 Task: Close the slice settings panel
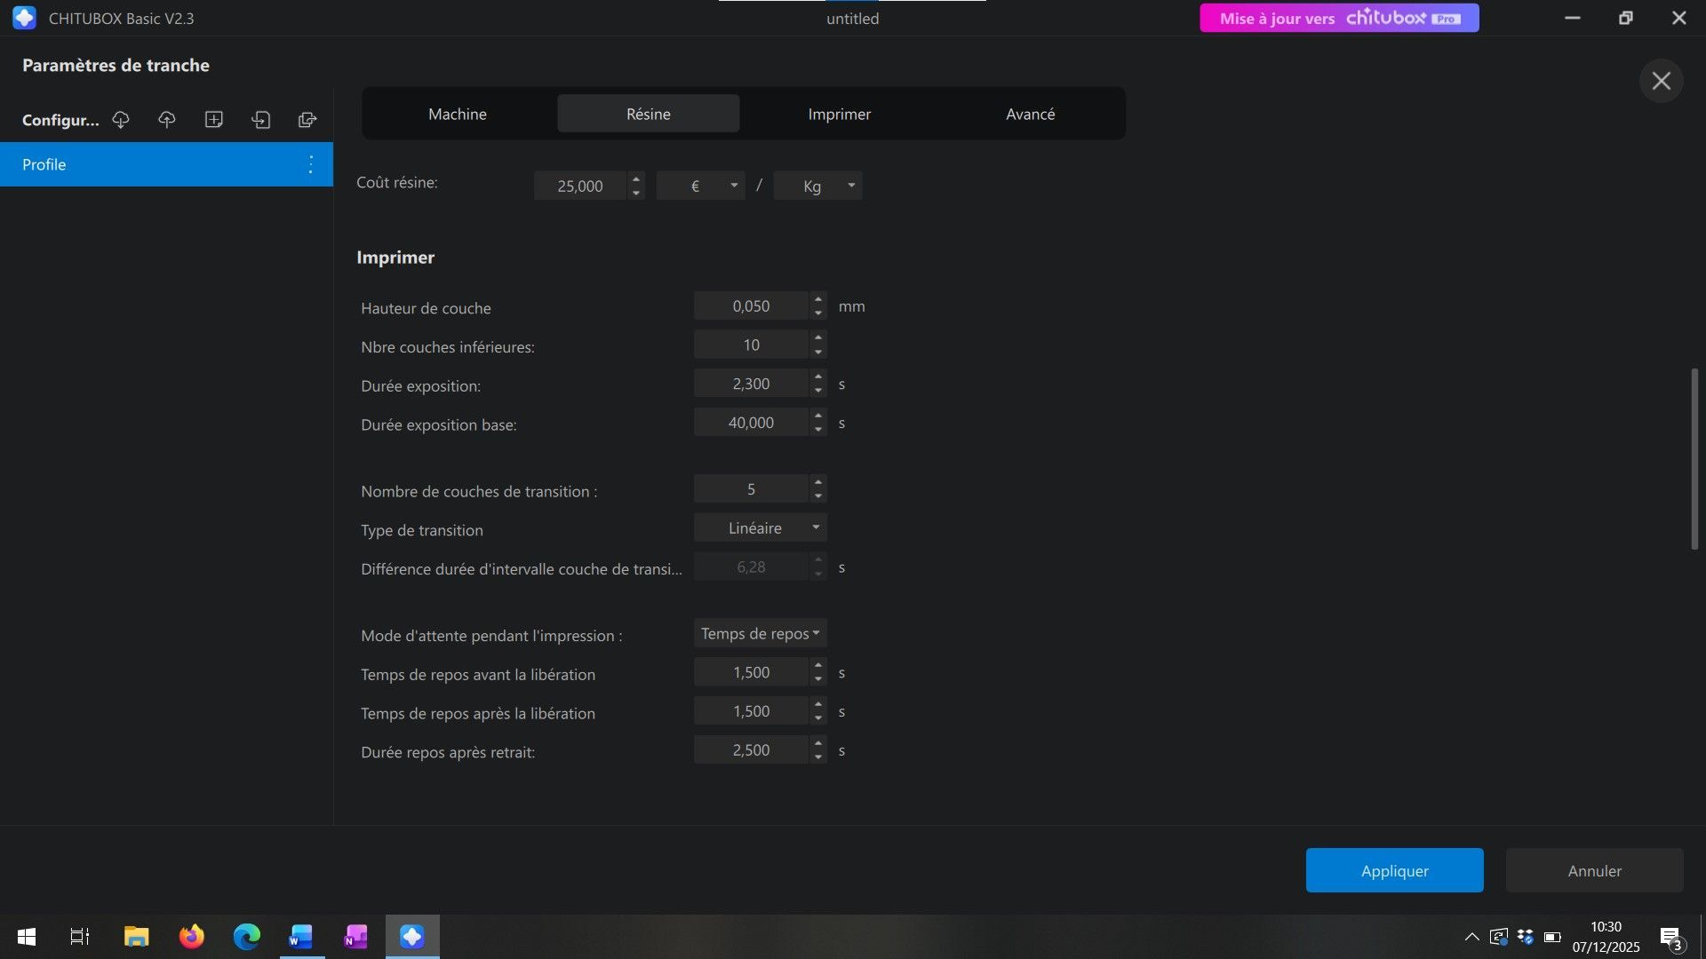click(x=1661, y=81)
